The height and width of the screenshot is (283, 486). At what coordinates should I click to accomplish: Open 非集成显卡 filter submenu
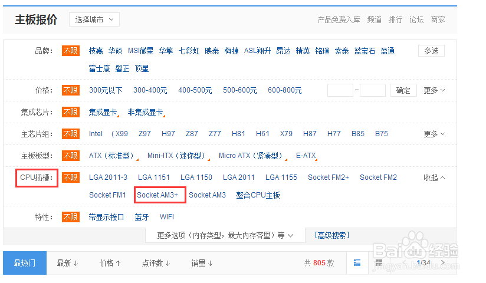pyautogui.click(x=146, y=112)
